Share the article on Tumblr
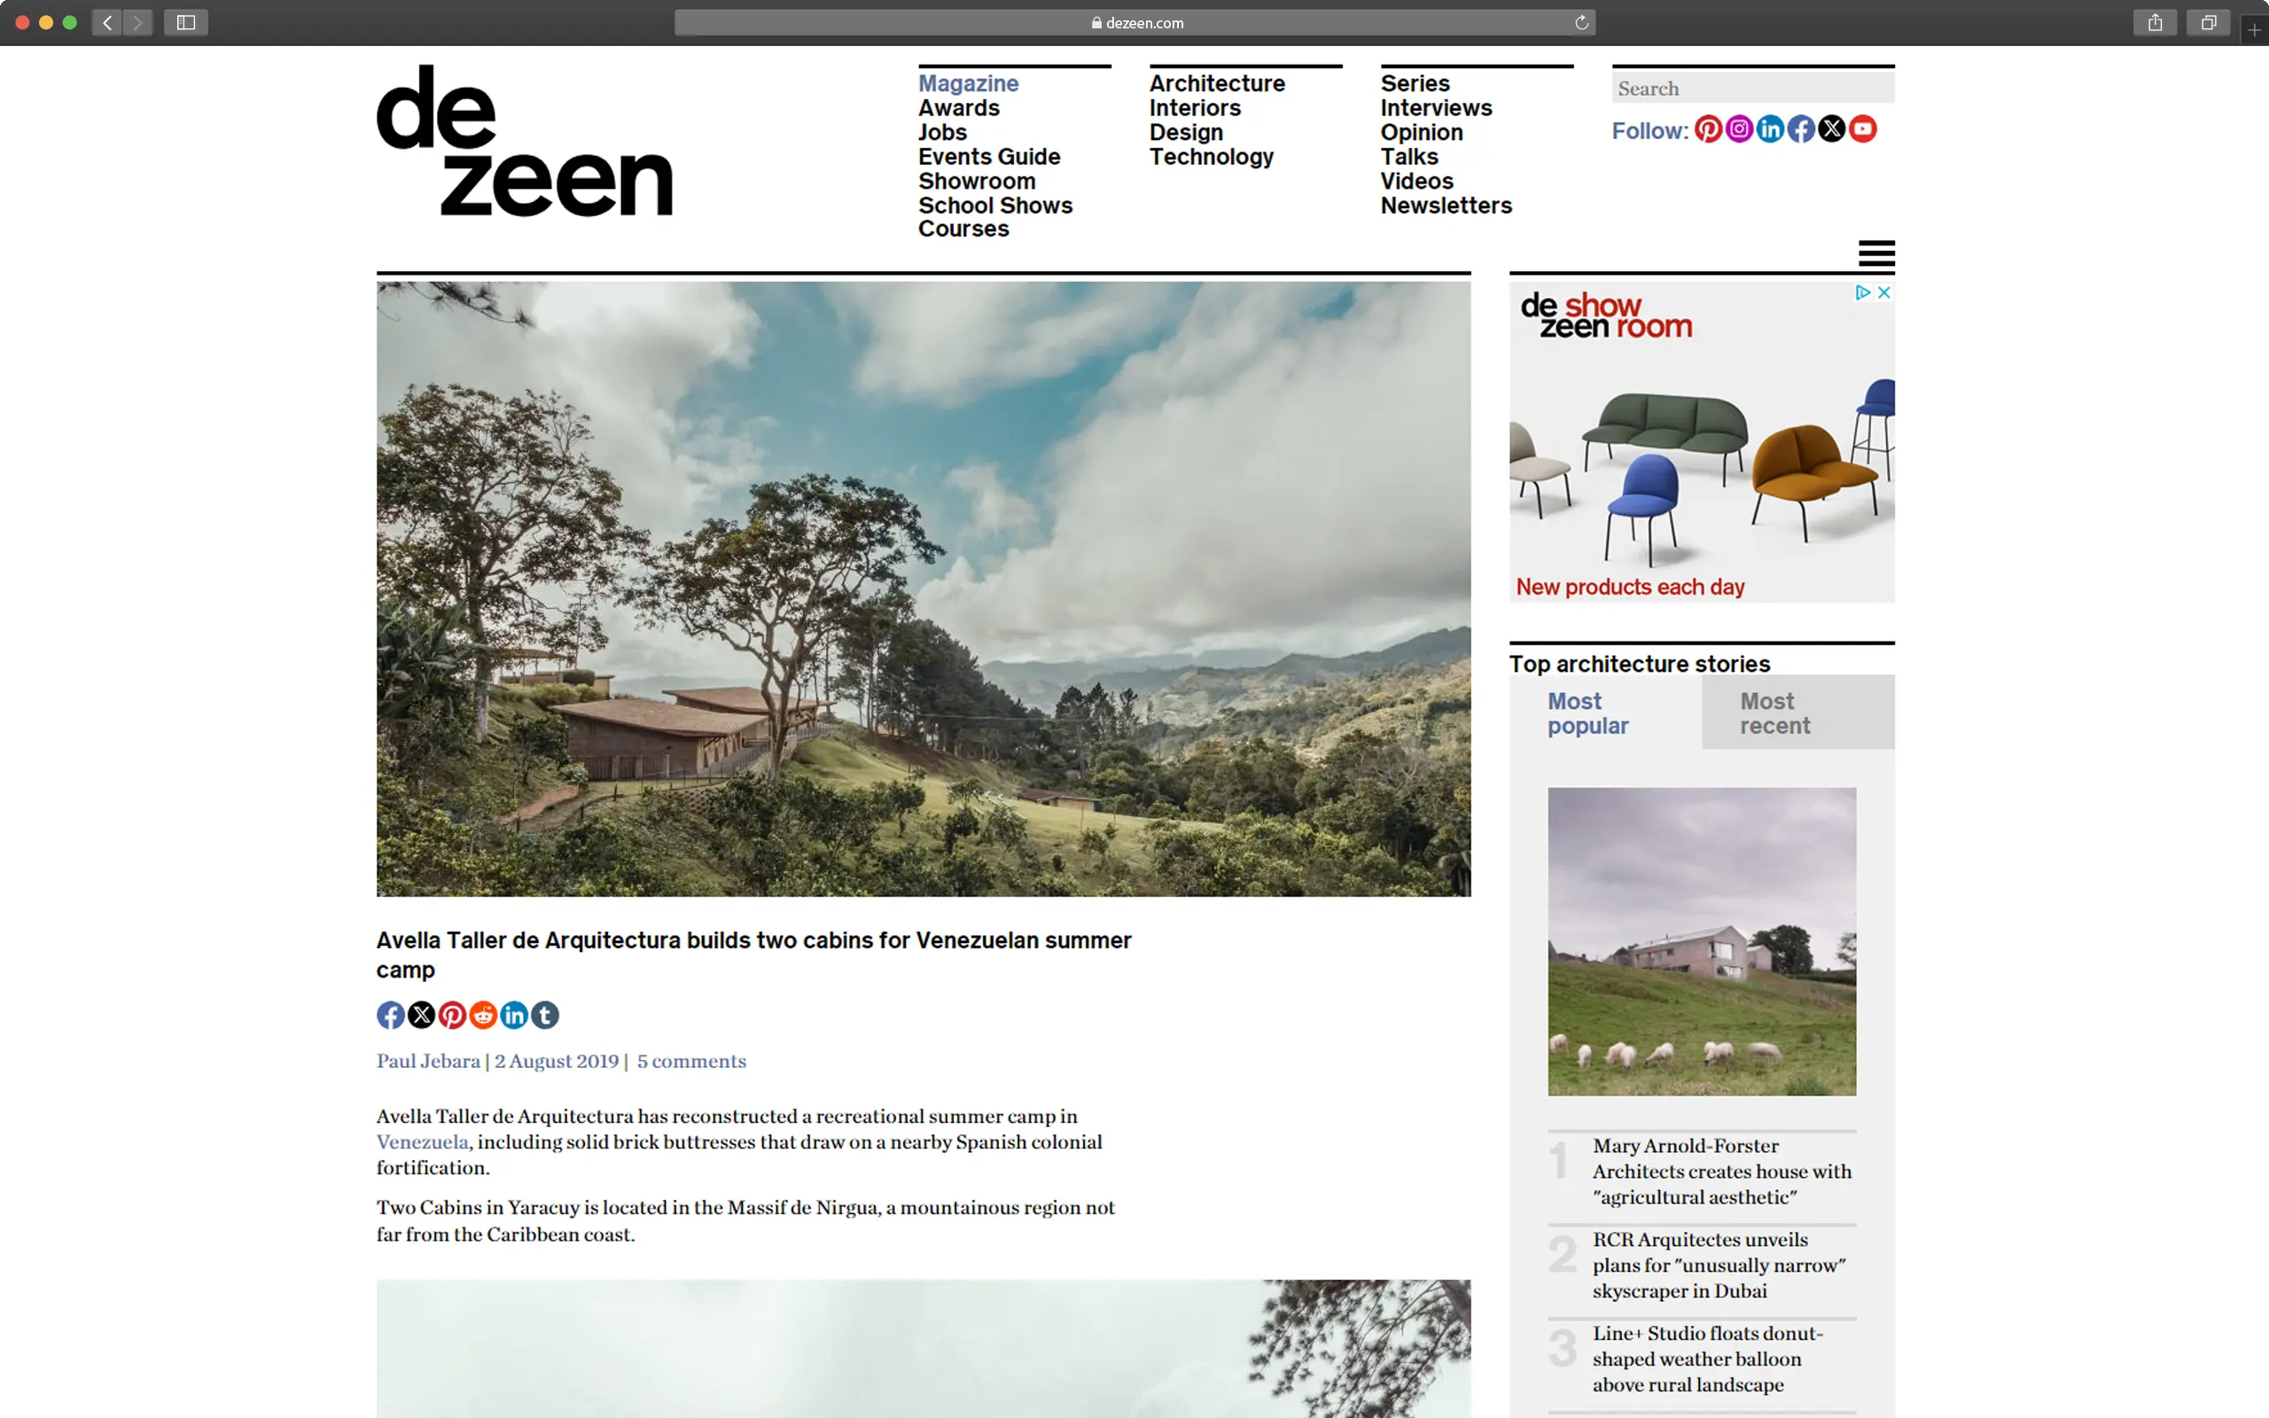This screenshot has height=1418, width=2269. 545,1015
